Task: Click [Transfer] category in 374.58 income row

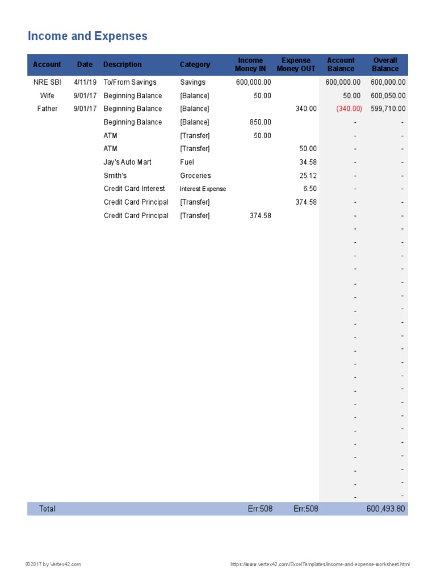Action: (195, 215)
